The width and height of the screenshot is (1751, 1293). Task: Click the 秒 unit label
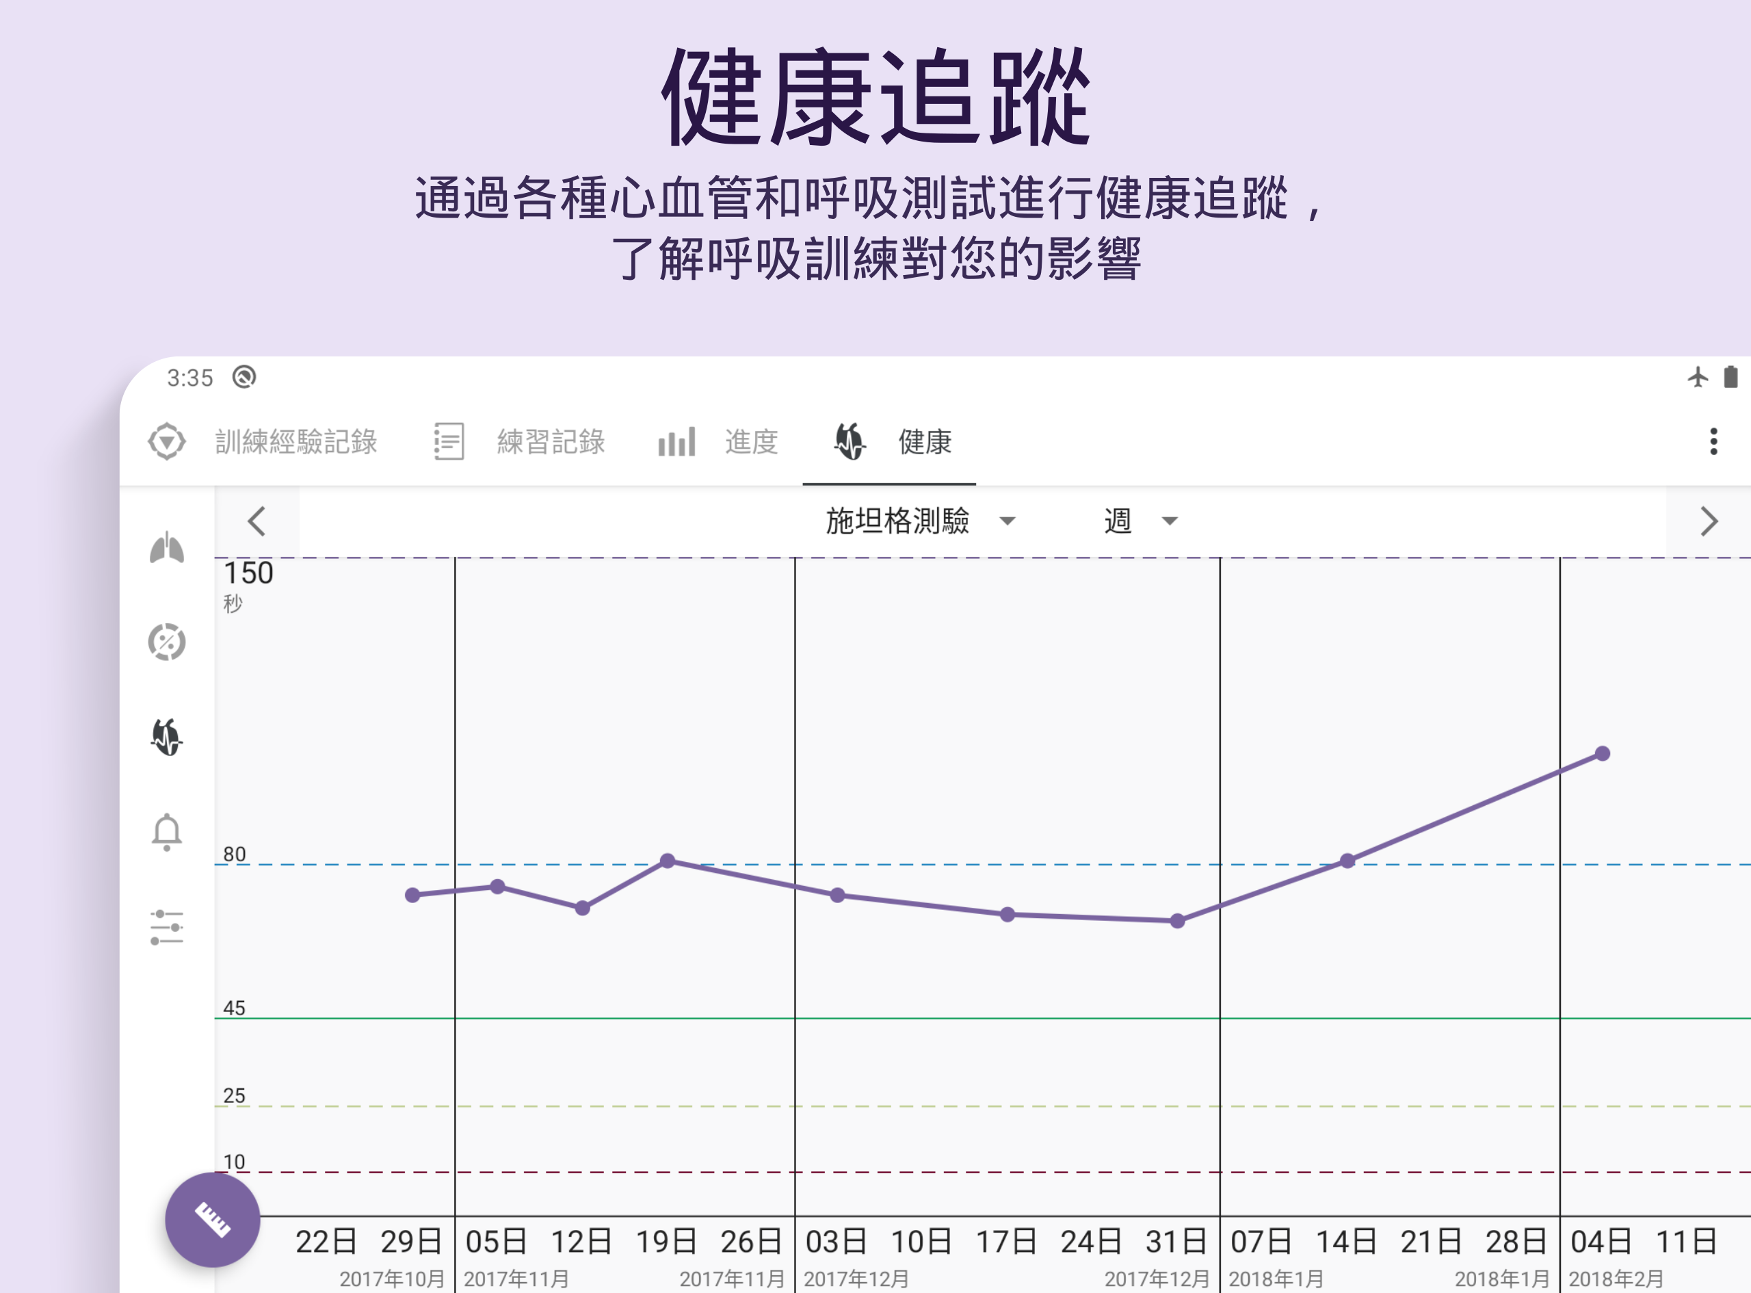coord(233,603)
